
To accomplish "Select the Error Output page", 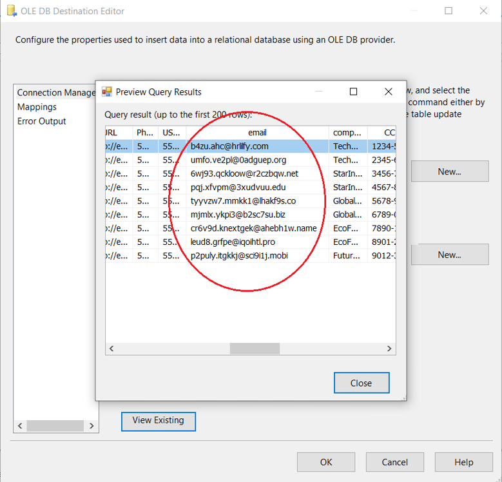I will click(x=41, y=121).
